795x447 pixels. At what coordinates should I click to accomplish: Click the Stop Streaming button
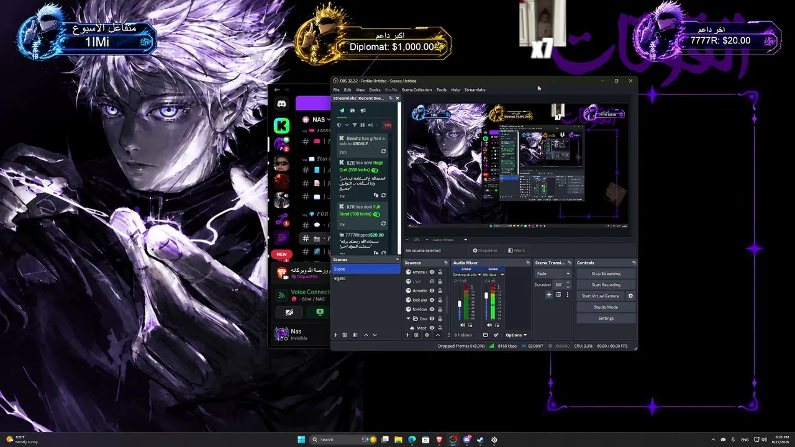pos(606,274)
